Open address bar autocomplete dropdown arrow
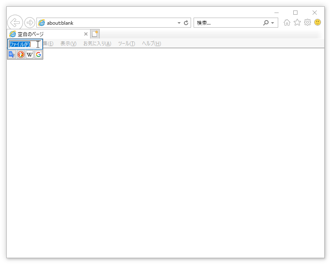Viewport: 331px width, 264px height. pyautogui.click(x=179, y=23)
